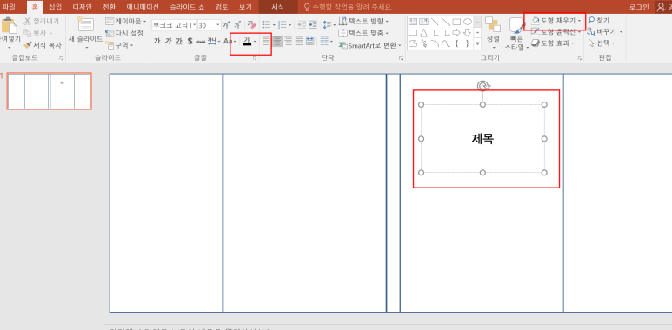Click the Paste (붙여넣기) clipboard icon
The width and height of the screenshot is (672, 330).
click(x=9, y=26)
